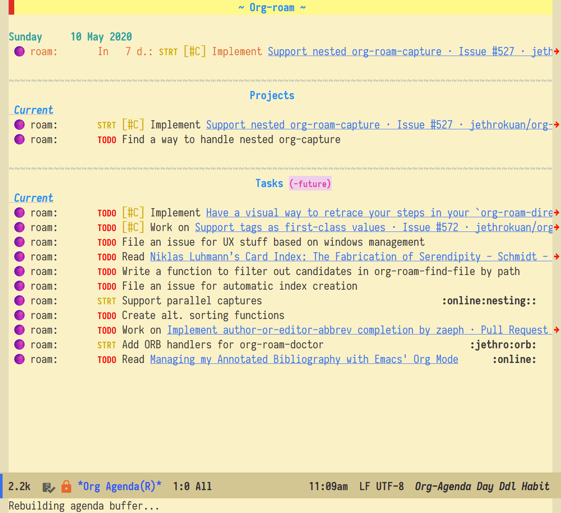Click the [#C] priority in the deadline row

click(195, 52)
